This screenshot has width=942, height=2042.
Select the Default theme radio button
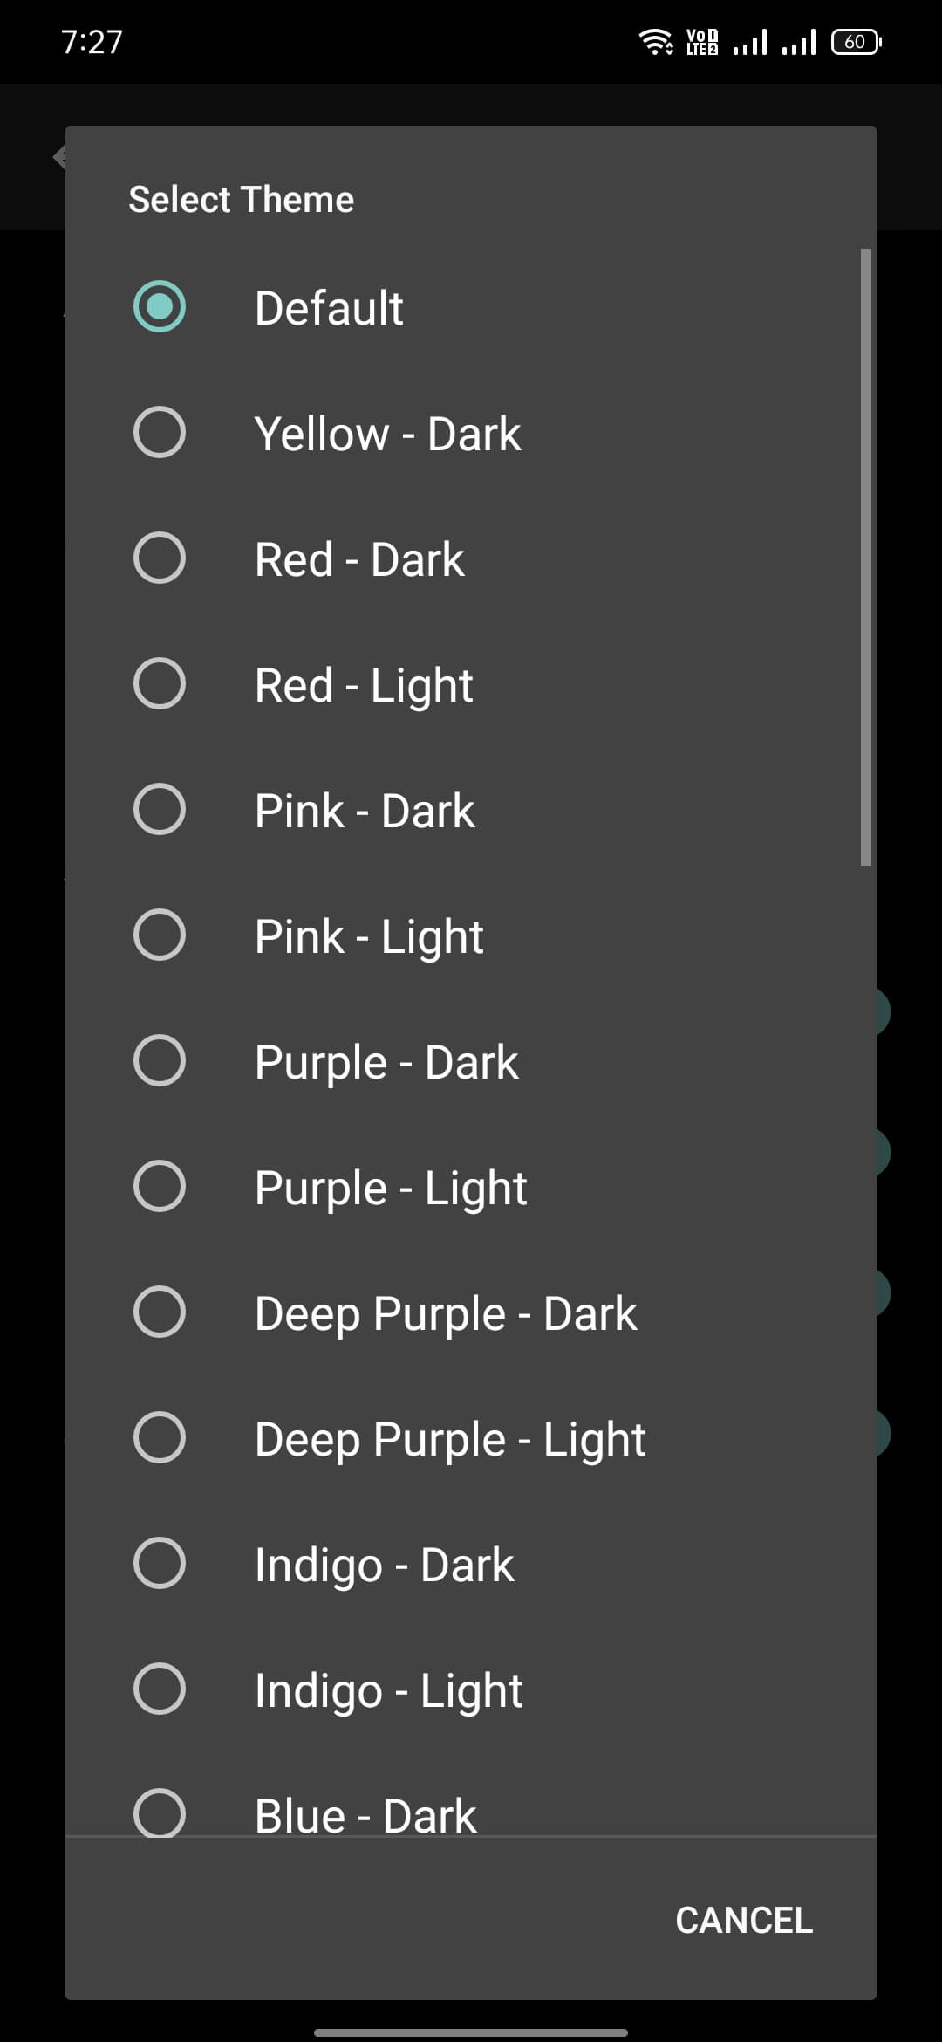pos(160,307)
